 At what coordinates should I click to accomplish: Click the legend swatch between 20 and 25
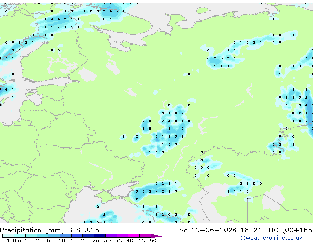88,236
